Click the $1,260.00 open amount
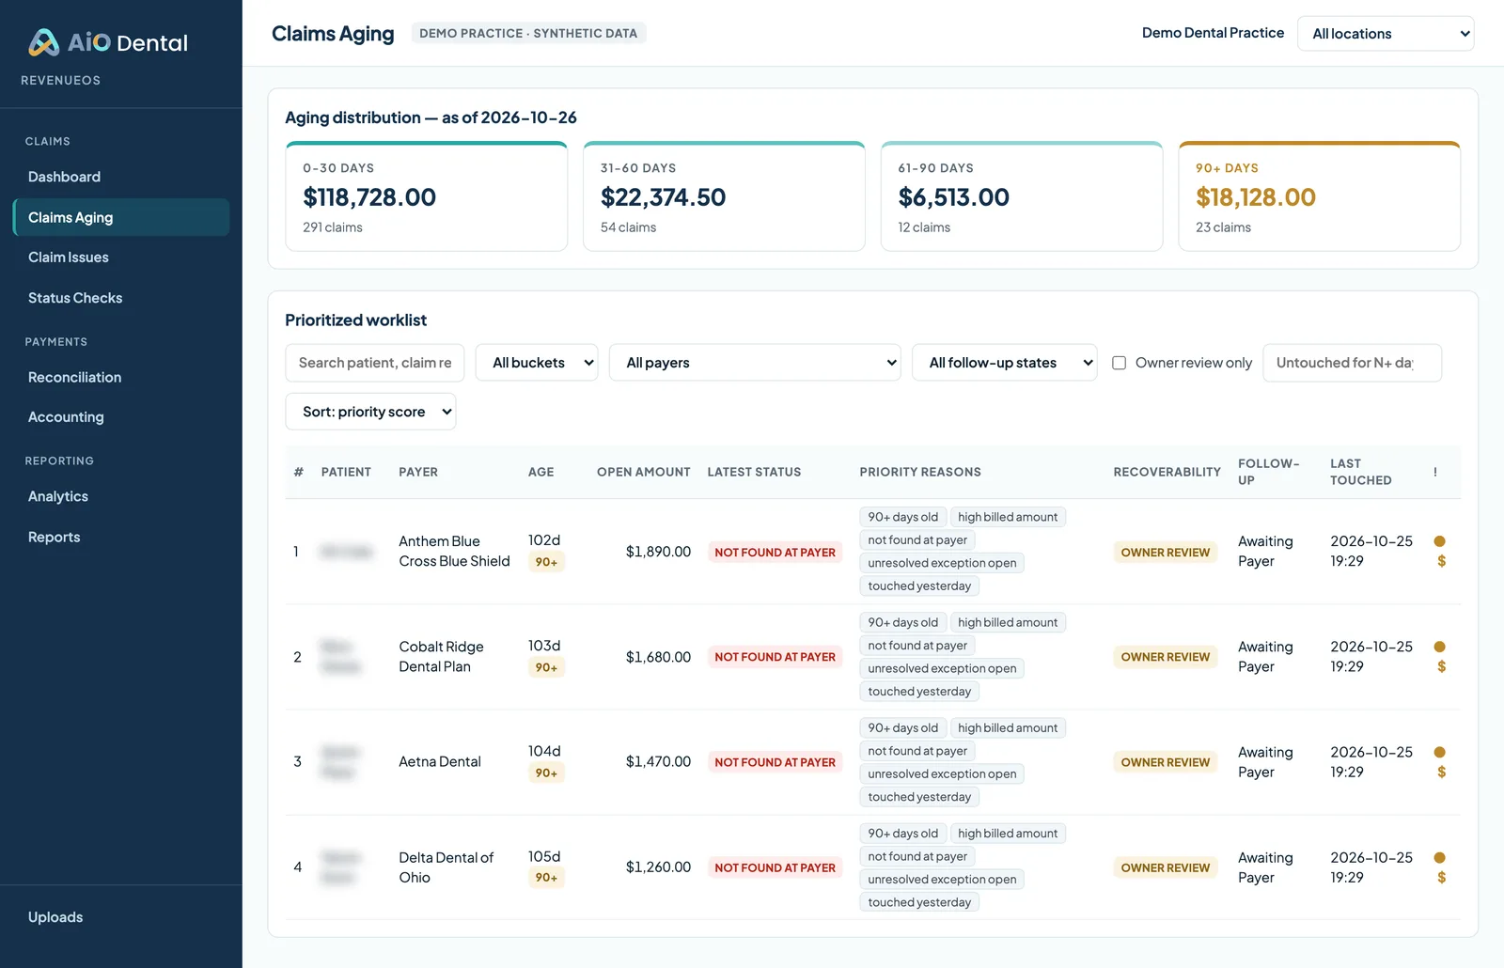 point(658,867)
